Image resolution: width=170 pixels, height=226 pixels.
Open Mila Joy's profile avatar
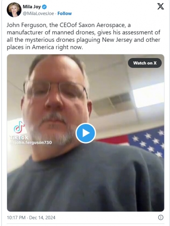(14, 10)
